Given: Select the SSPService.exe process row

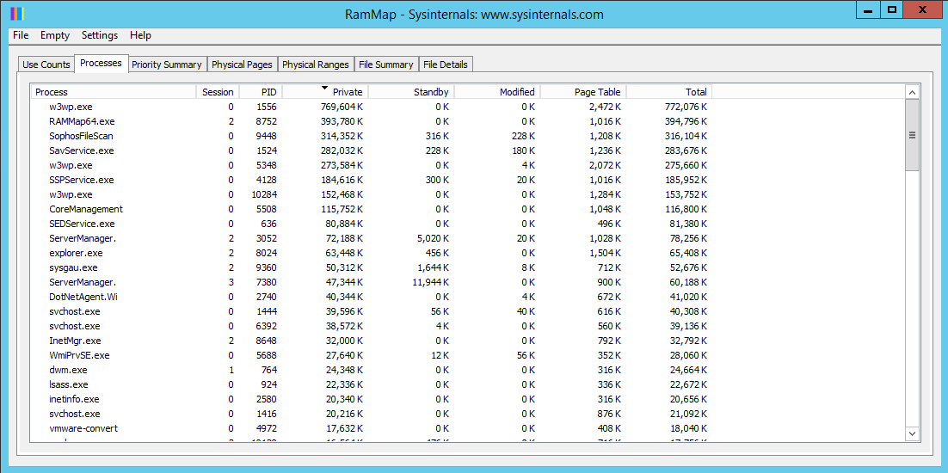Looking at the screenshot, I should pos(372,180).
